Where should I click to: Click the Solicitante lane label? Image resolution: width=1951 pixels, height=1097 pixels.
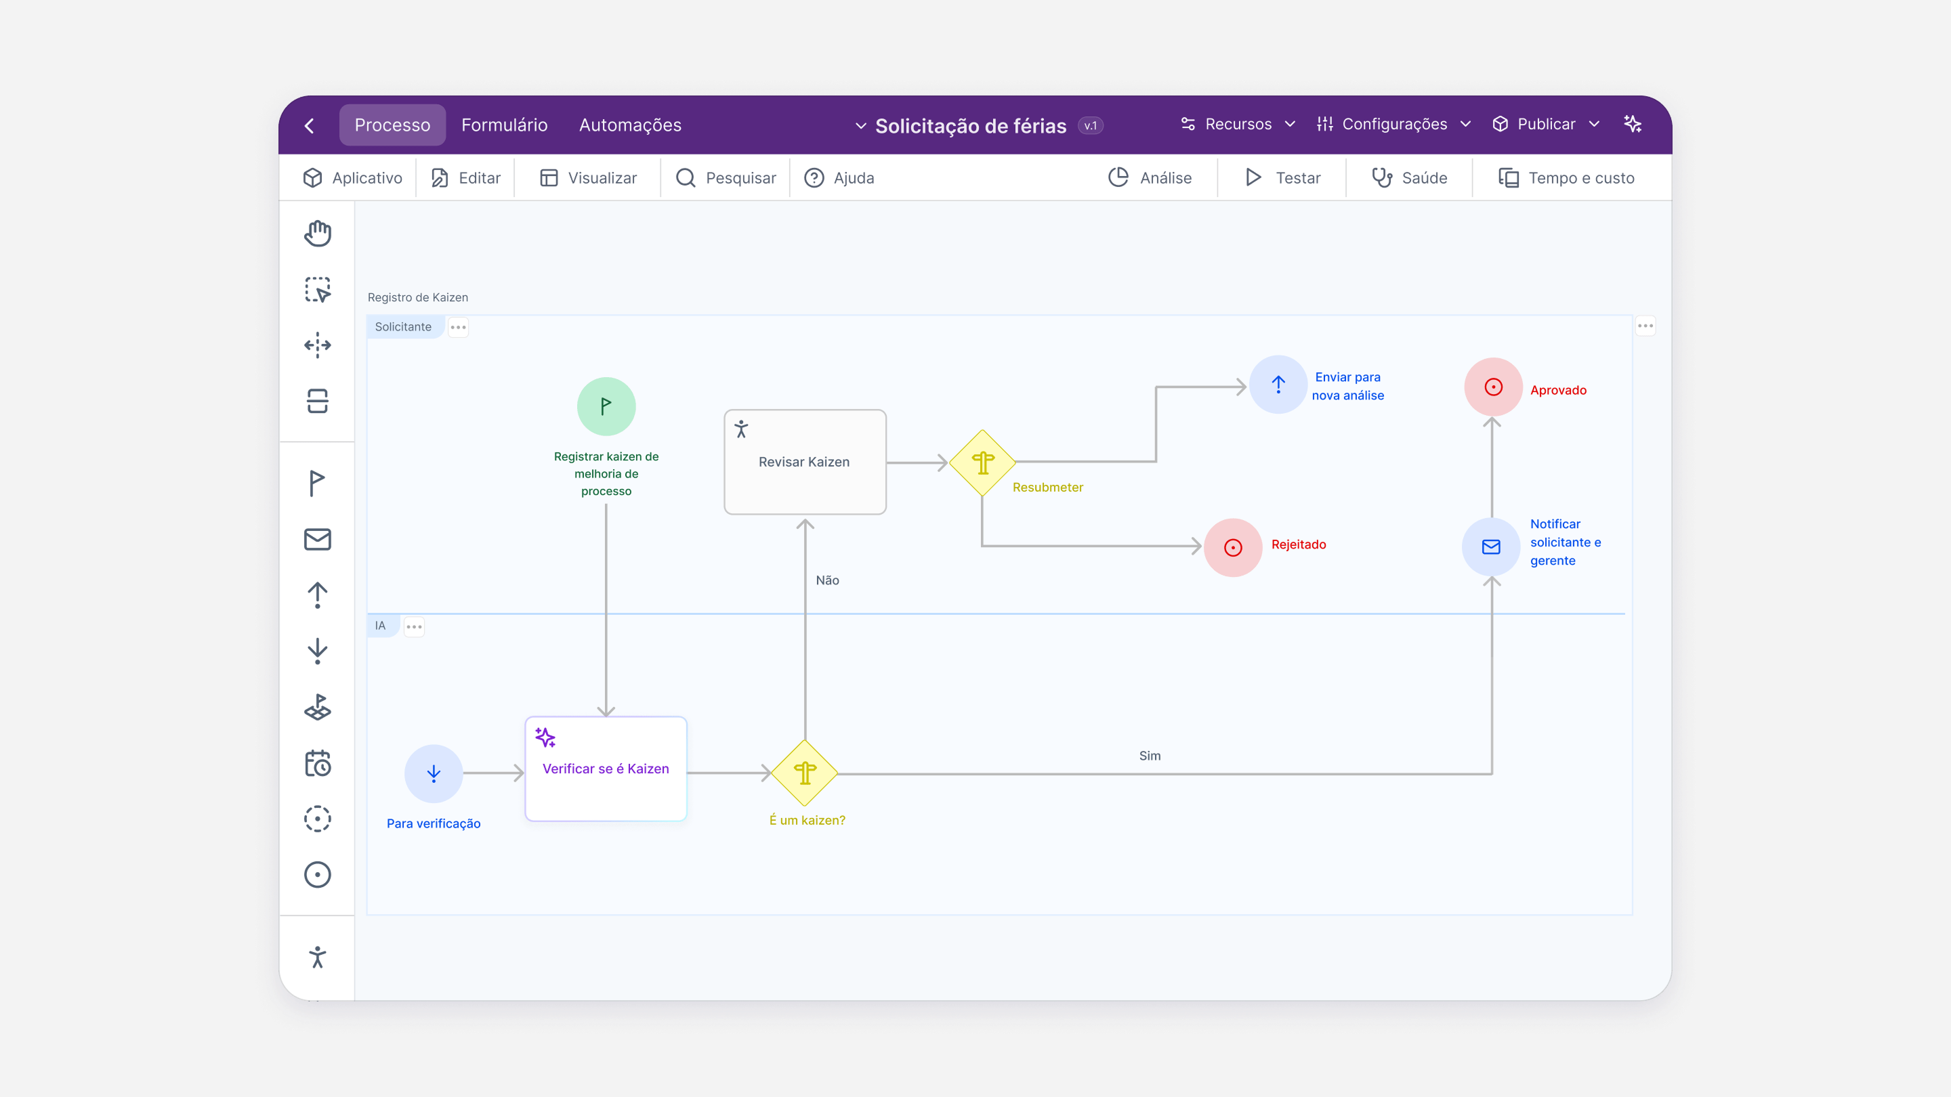(x=403, y=327)
